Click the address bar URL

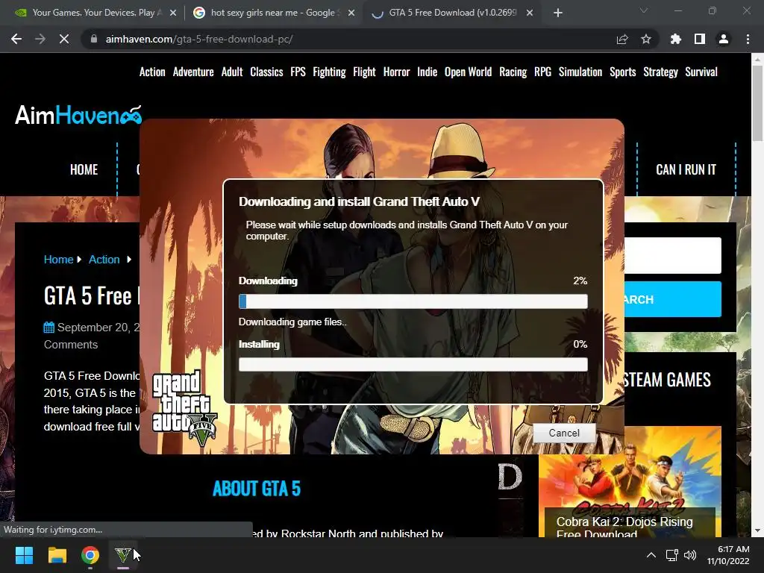[x=198, y=39]
